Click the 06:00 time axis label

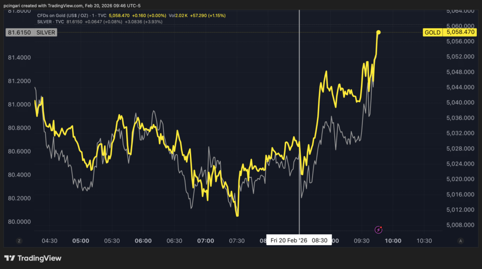point(143,241)
